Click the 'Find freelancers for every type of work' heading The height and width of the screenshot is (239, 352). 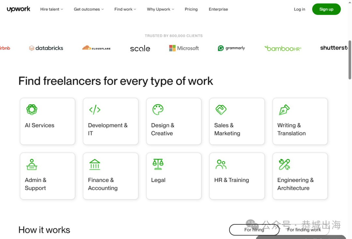click(116, 81)
